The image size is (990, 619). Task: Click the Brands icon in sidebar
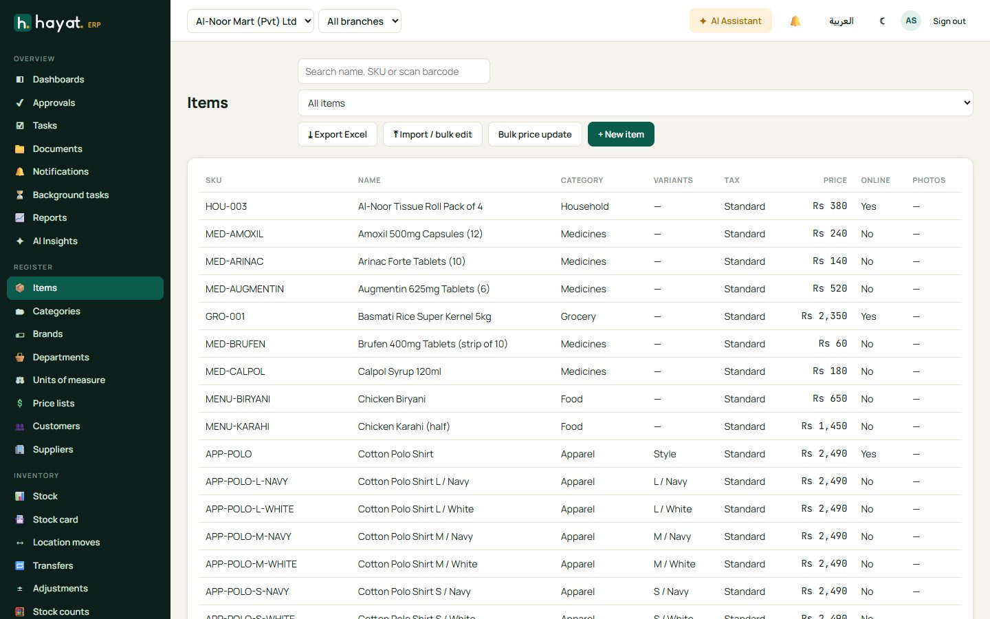tap(20, 334)
